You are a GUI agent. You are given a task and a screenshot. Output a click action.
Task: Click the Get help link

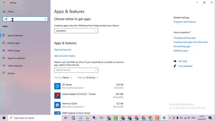(x=183, y=61)
